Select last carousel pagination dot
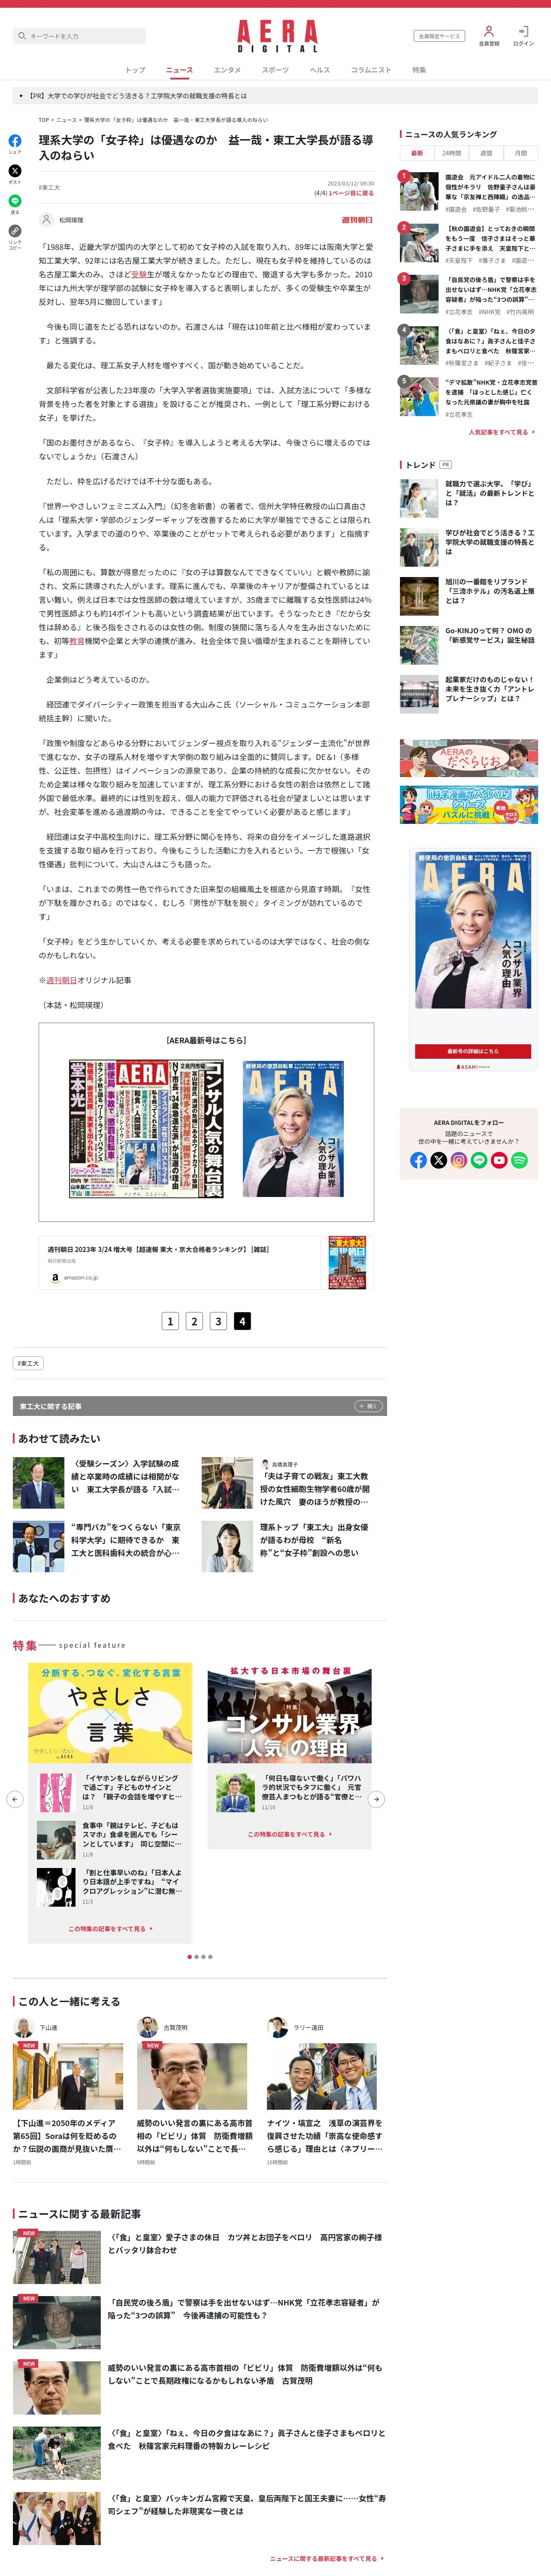Image resolution: width=551 pixels, height=2576 pixels. coord(210,1957)
